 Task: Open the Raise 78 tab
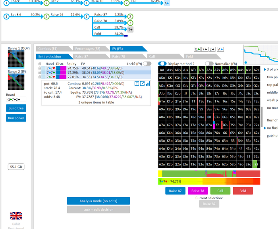pos(127,56)
